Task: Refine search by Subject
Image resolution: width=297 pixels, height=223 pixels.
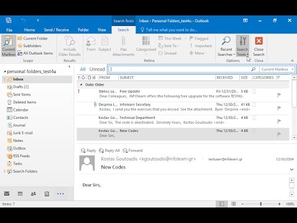Action: click(x=105, y=44)
